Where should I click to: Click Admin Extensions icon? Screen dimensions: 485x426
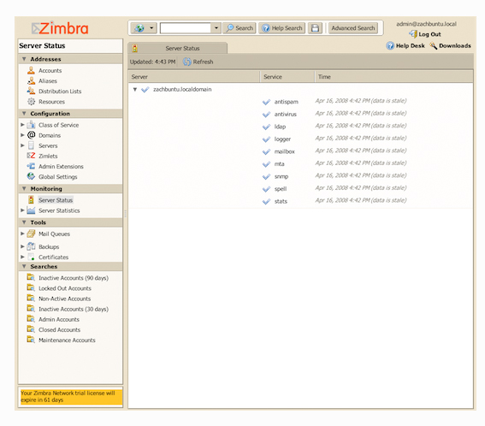pyautogui.click(x=31, y=166)
